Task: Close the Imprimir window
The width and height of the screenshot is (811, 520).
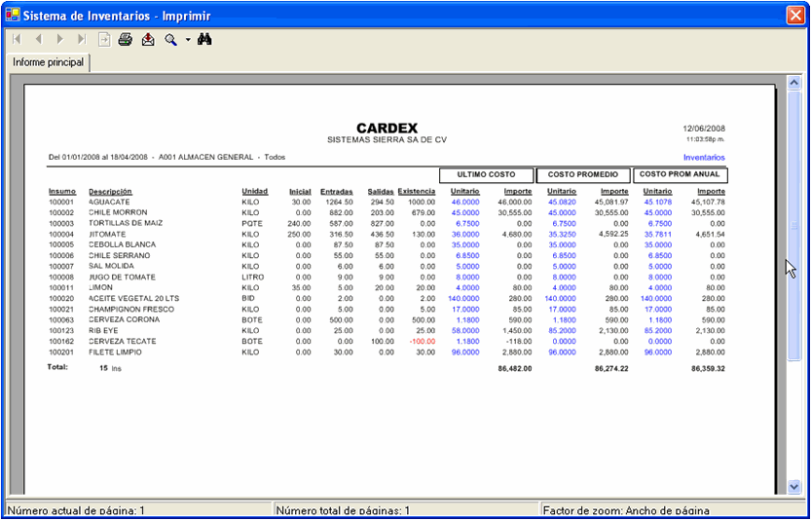Action: click(794, 15)
